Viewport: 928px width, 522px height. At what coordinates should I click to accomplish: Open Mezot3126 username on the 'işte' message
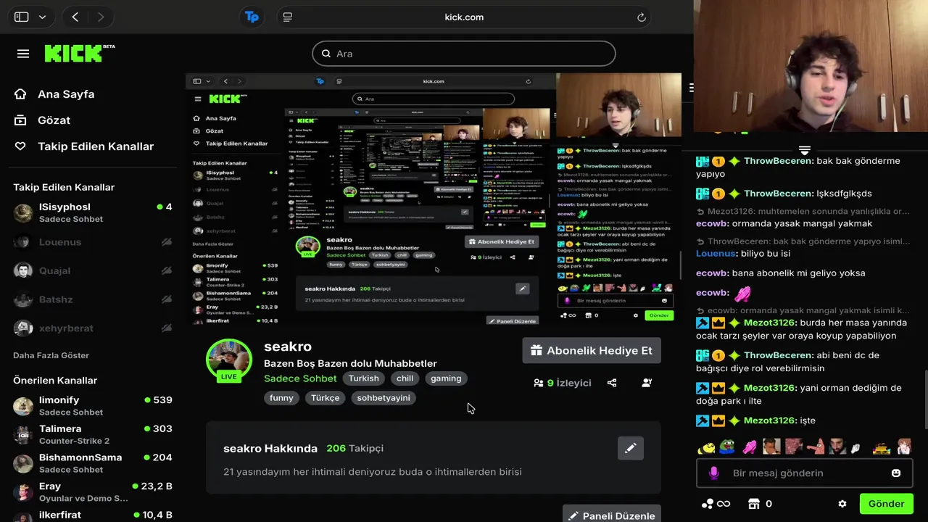(770, 420)
